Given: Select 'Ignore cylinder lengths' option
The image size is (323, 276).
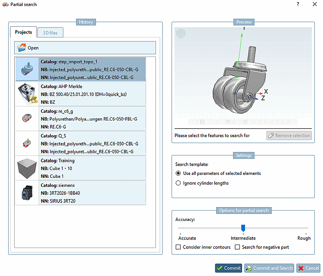Looking at the screenshot, I should click(179, 183).
